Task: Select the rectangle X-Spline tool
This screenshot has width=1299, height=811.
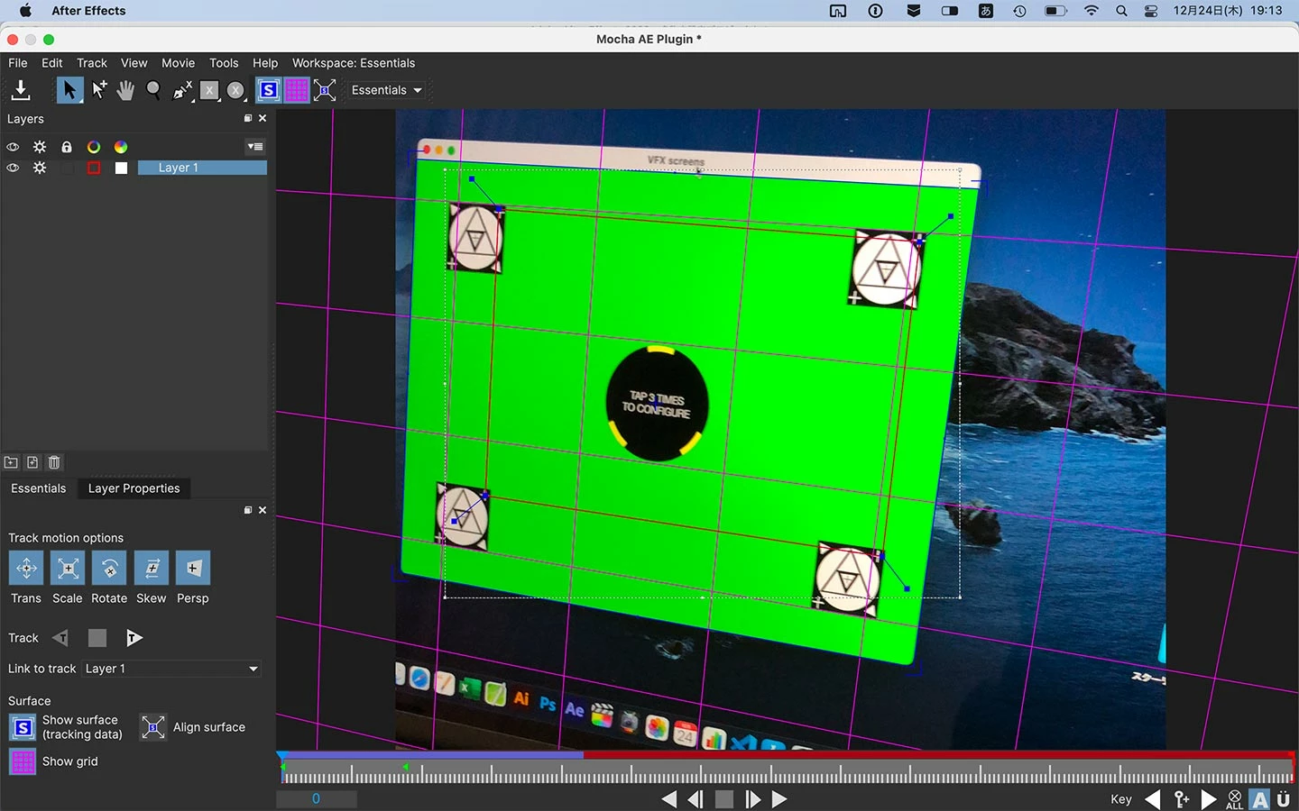Action: (209, 90)
